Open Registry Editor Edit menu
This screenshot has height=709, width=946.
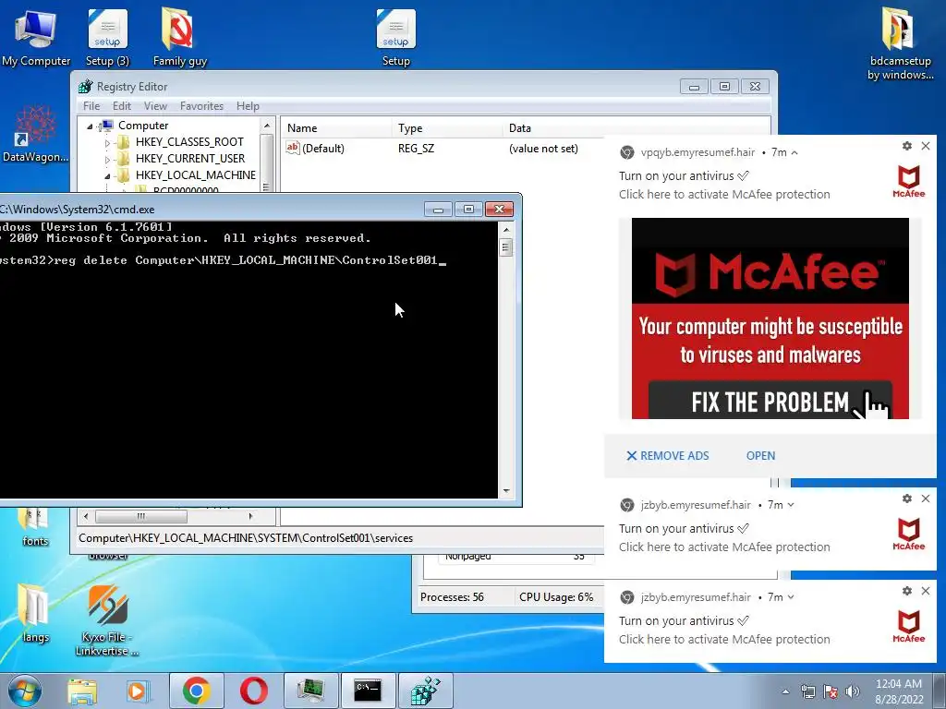(x=122, y=106)
